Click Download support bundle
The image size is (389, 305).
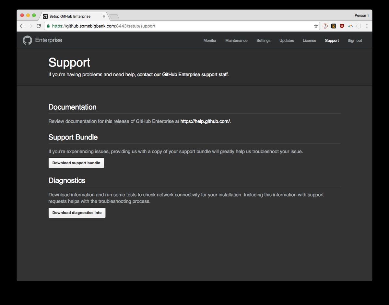(76, 163)
